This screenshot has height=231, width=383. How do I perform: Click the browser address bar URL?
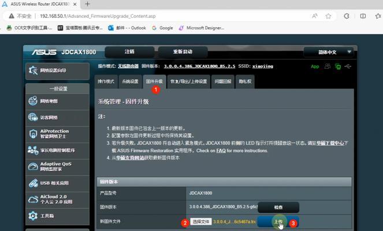tap(98, 16)
